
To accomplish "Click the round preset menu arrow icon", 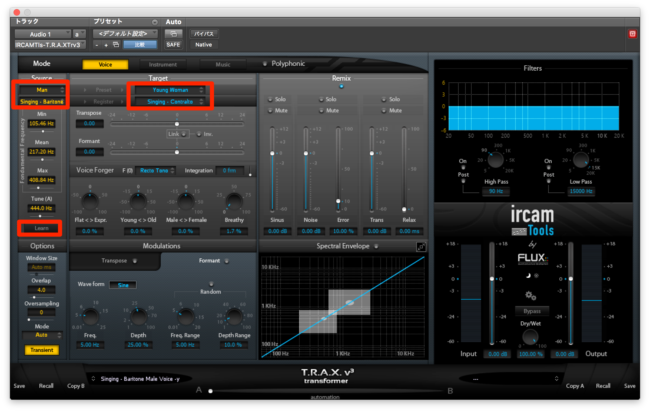I will pyautogui.click(x=155, y=22).
